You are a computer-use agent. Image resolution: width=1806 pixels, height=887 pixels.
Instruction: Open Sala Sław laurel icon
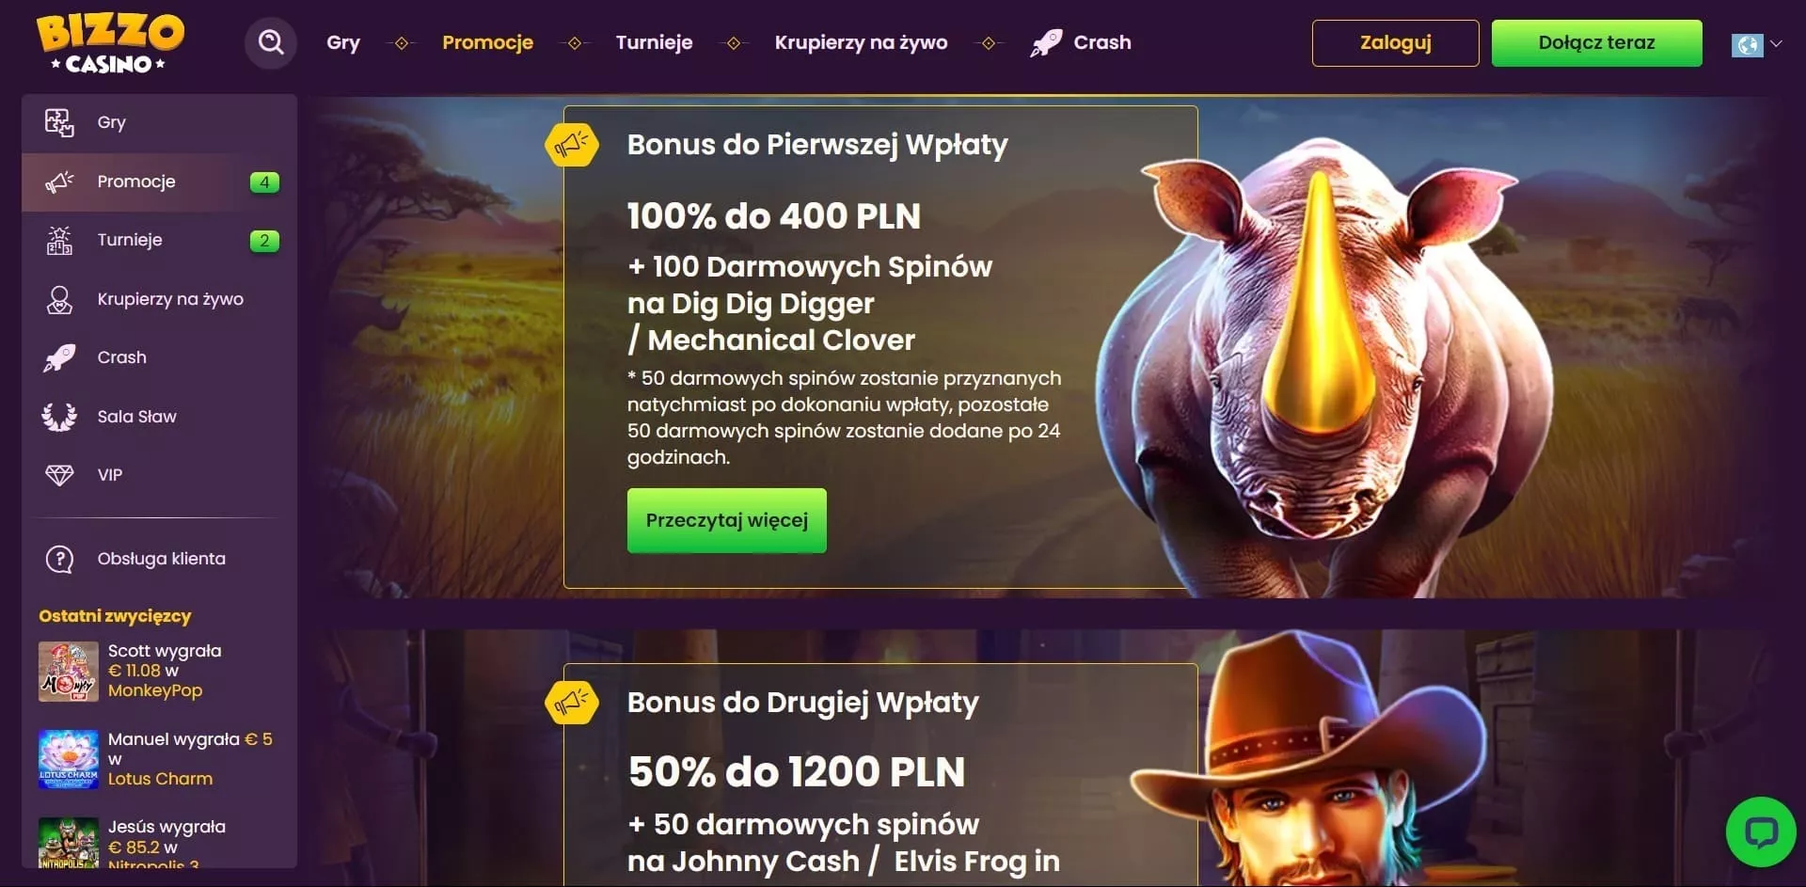point(59,417)
